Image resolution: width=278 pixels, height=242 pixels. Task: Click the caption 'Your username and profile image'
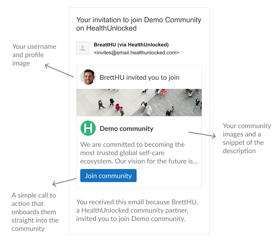pyautogui.click(x=34, y=55)
